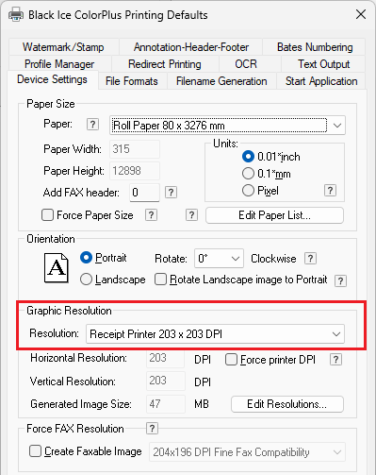
Task: Click the help icon next to Clockwise
Action: 310,259
